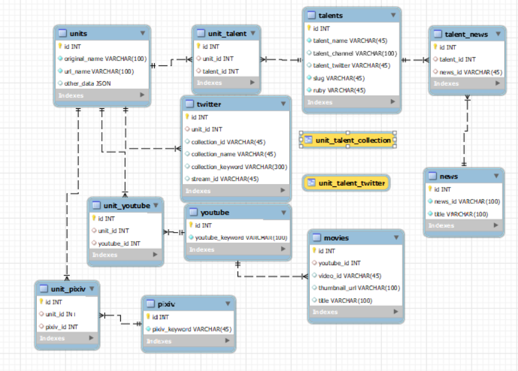Image resolution: width=518 pixels, height=371 pixels.
Task: Click primary key icon of movies id
Action: (315, 250)
